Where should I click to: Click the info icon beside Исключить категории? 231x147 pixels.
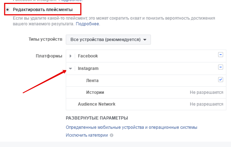pyautogui.click(x=112, y=136)
